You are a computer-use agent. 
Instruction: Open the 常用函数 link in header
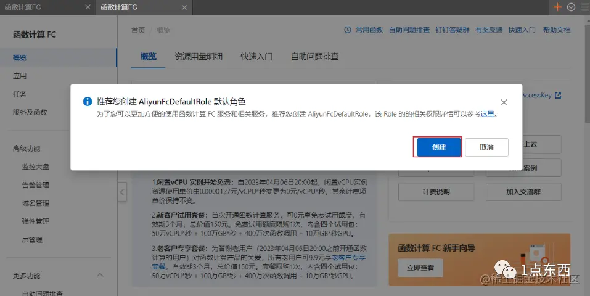click(369, 30)
